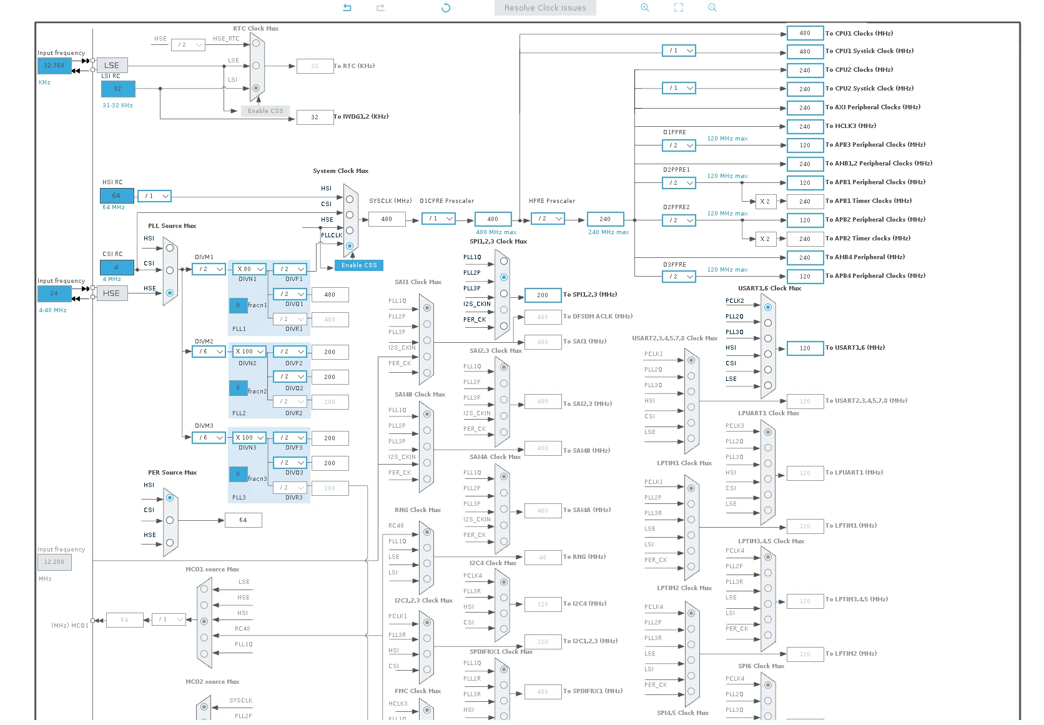This screenshot has height=725, width=1044.
Task: Select PLLCLK in System Clock Mux
Action: 350,246
